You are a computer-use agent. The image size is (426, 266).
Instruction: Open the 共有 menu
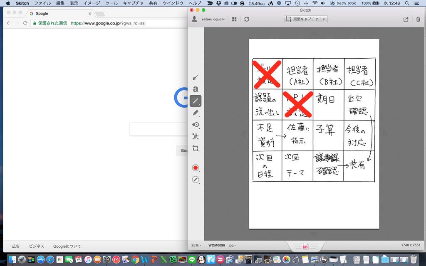click(153, 3)
